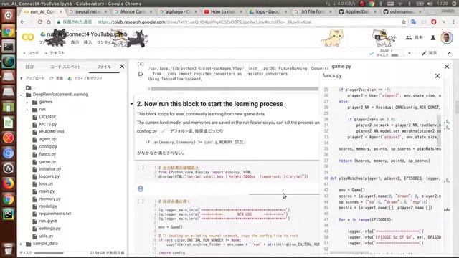
Task: Collapse the DeepReinforcementLearning folder
Action: (21, 95)
